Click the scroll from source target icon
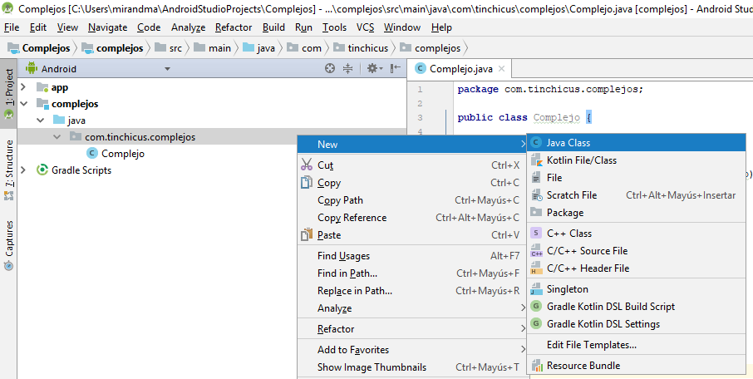This screenshot has height=379, width=753. pyautogui.click(x=330, y=69)
